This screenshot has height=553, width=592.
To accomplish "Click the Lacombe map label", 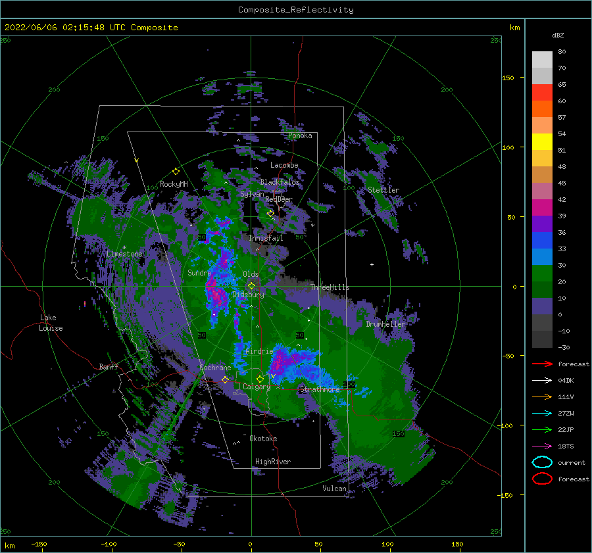I will click(x=284, y=165).
